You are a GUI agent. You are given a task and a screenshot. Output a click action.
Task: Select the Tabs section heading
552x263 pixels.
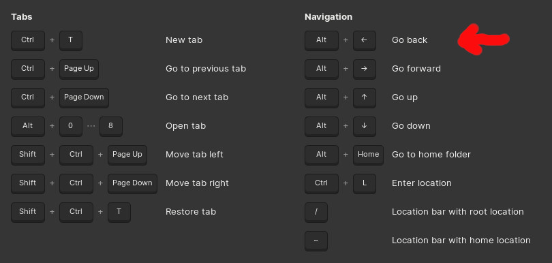tap(22, 17)
